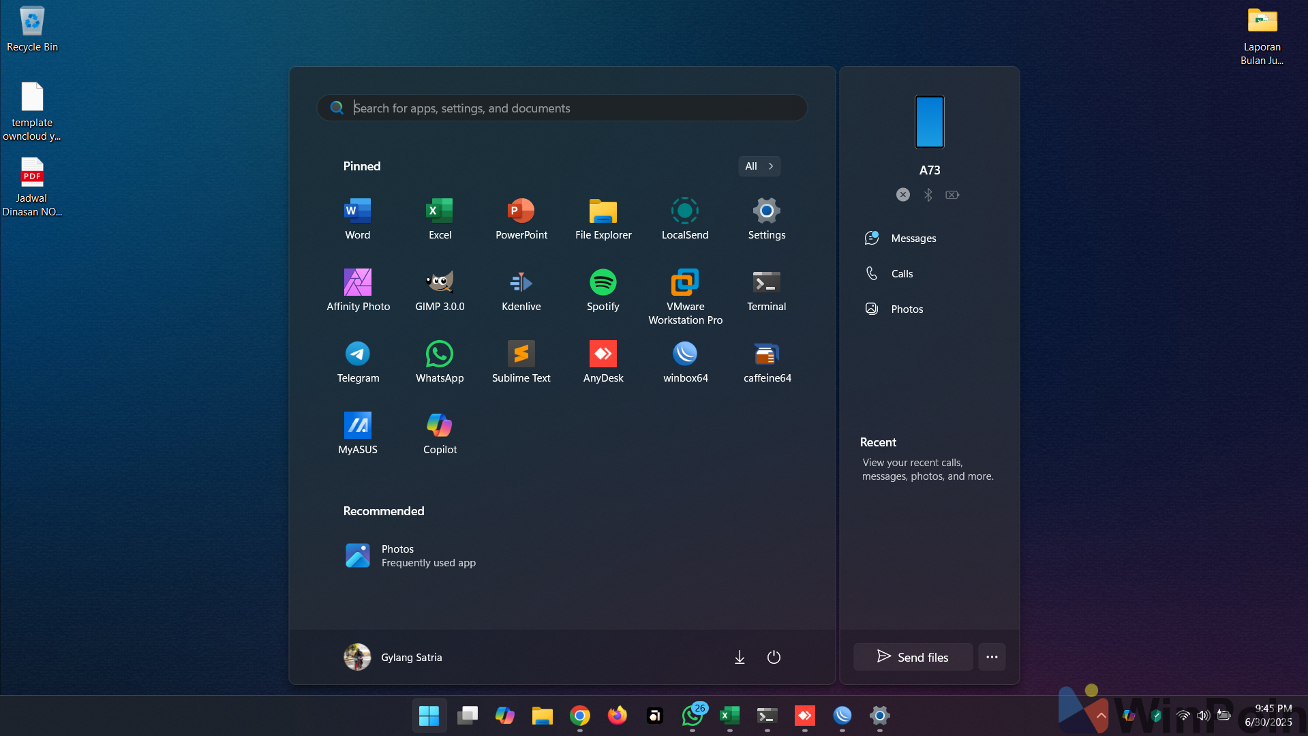Open the pinned Terminal app
Image resolution: width=1308 pixels, height=736 pixels.
point(767,290)
